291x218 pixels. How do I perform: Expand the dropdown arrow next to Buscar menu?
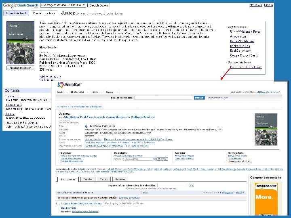[x=117, y=92]
